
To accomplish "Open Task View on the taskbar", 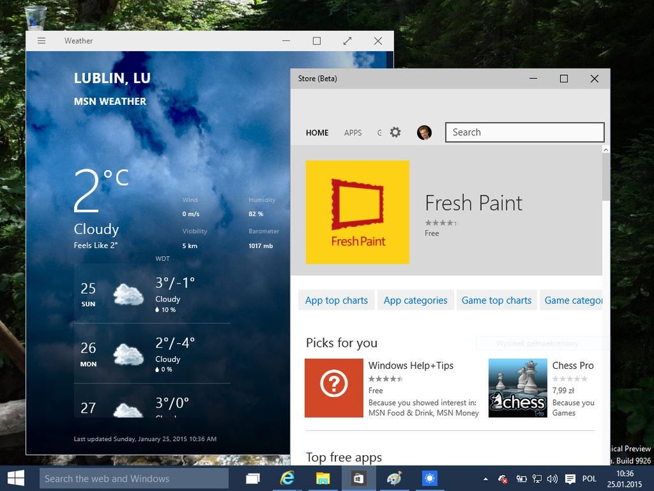I will click(x=252, y=478).
